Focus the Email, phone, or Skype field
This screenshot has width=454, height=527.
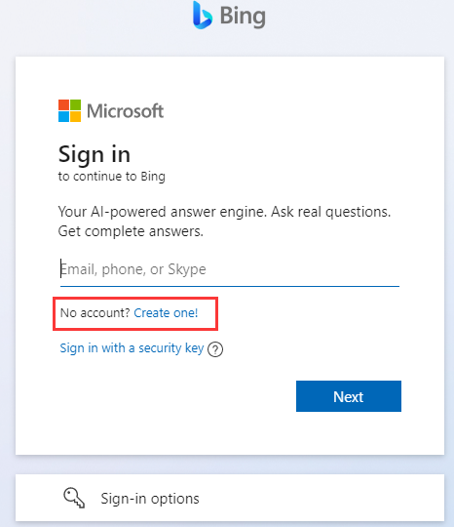click(x=230, y=269)
